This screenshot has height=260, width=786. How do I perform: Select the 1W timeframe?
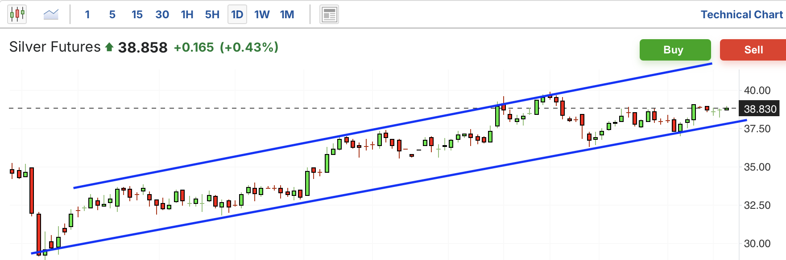pos(262,15)
